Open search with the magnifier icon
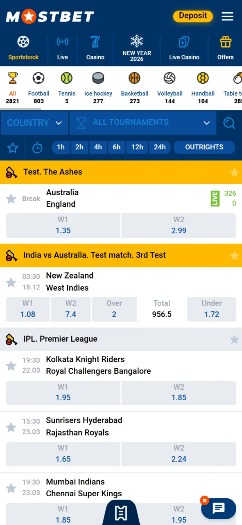The width and height of the screenshot is (242, 525). pos(229,123)
